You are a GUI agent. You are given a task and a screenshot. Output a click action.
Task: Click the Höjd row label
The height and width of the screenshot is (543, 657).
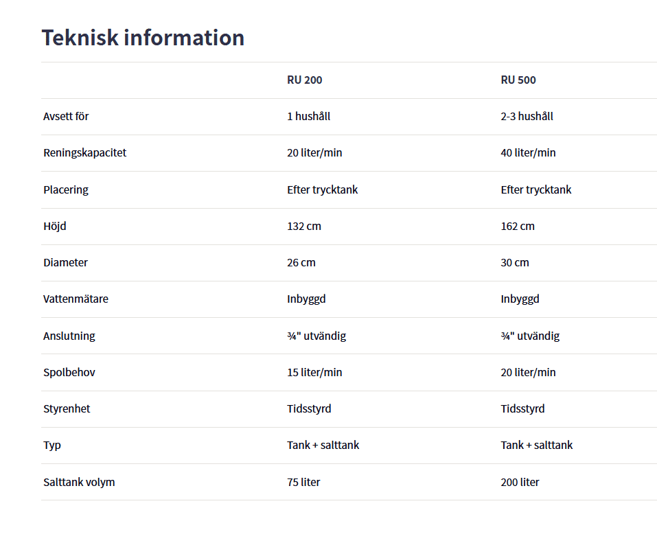click(x=55, y=226)
